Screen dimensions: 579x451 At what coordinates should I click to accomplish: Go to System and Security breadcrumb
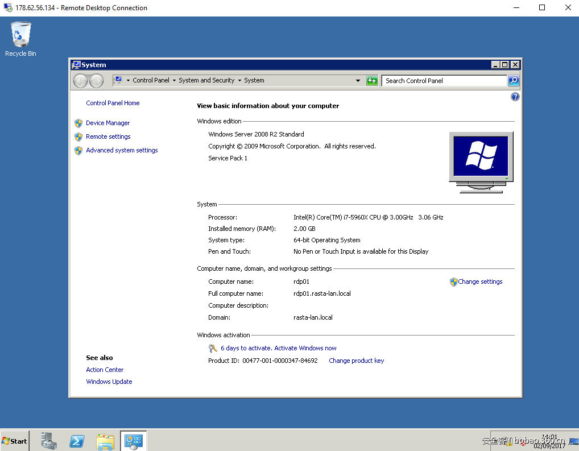[x=206, y=81]
